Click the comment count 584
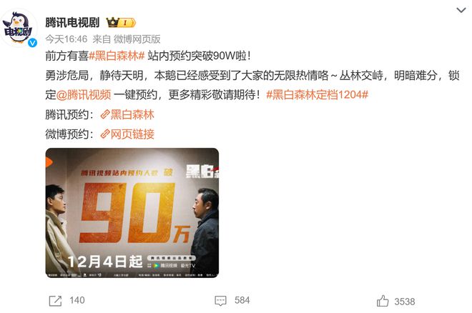 click(x=242, y=300)
